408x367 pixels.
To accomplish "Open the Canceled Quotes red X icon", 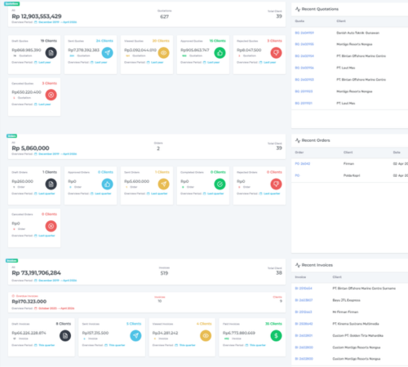I will coord(51,95).
